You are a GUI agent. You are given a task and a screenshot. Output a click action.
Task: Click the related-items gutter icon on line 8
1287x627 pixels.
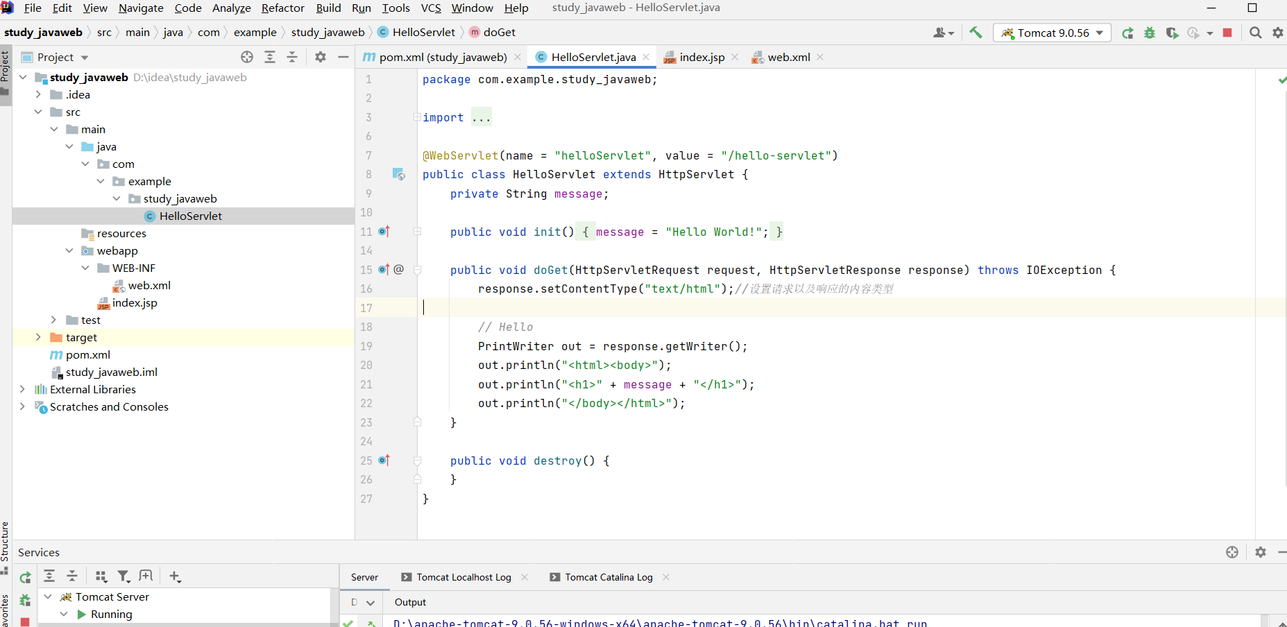pyautogui.click(x=399, y=174)
